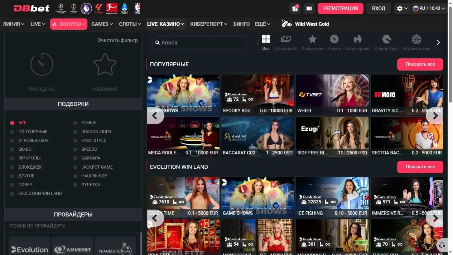Select the HINDI STYLE collection
The height and width of the screenshot is (255, 453).
[93, 141]
